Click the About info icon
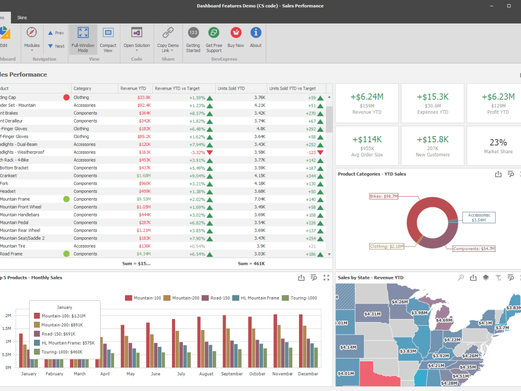 (x=255, y=32)
